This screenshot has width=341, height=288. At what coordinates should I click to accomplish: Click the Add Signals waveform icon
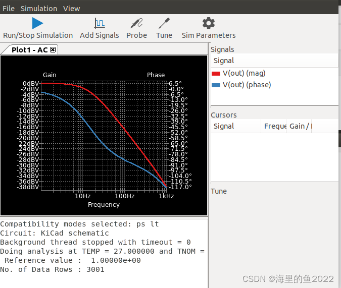[100, 23]
